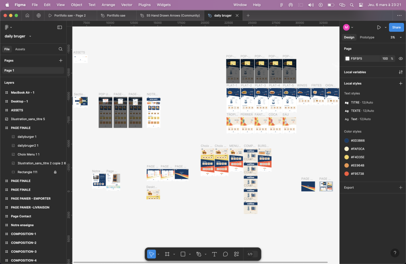Open Move tool options chevron

click(158, 254)
